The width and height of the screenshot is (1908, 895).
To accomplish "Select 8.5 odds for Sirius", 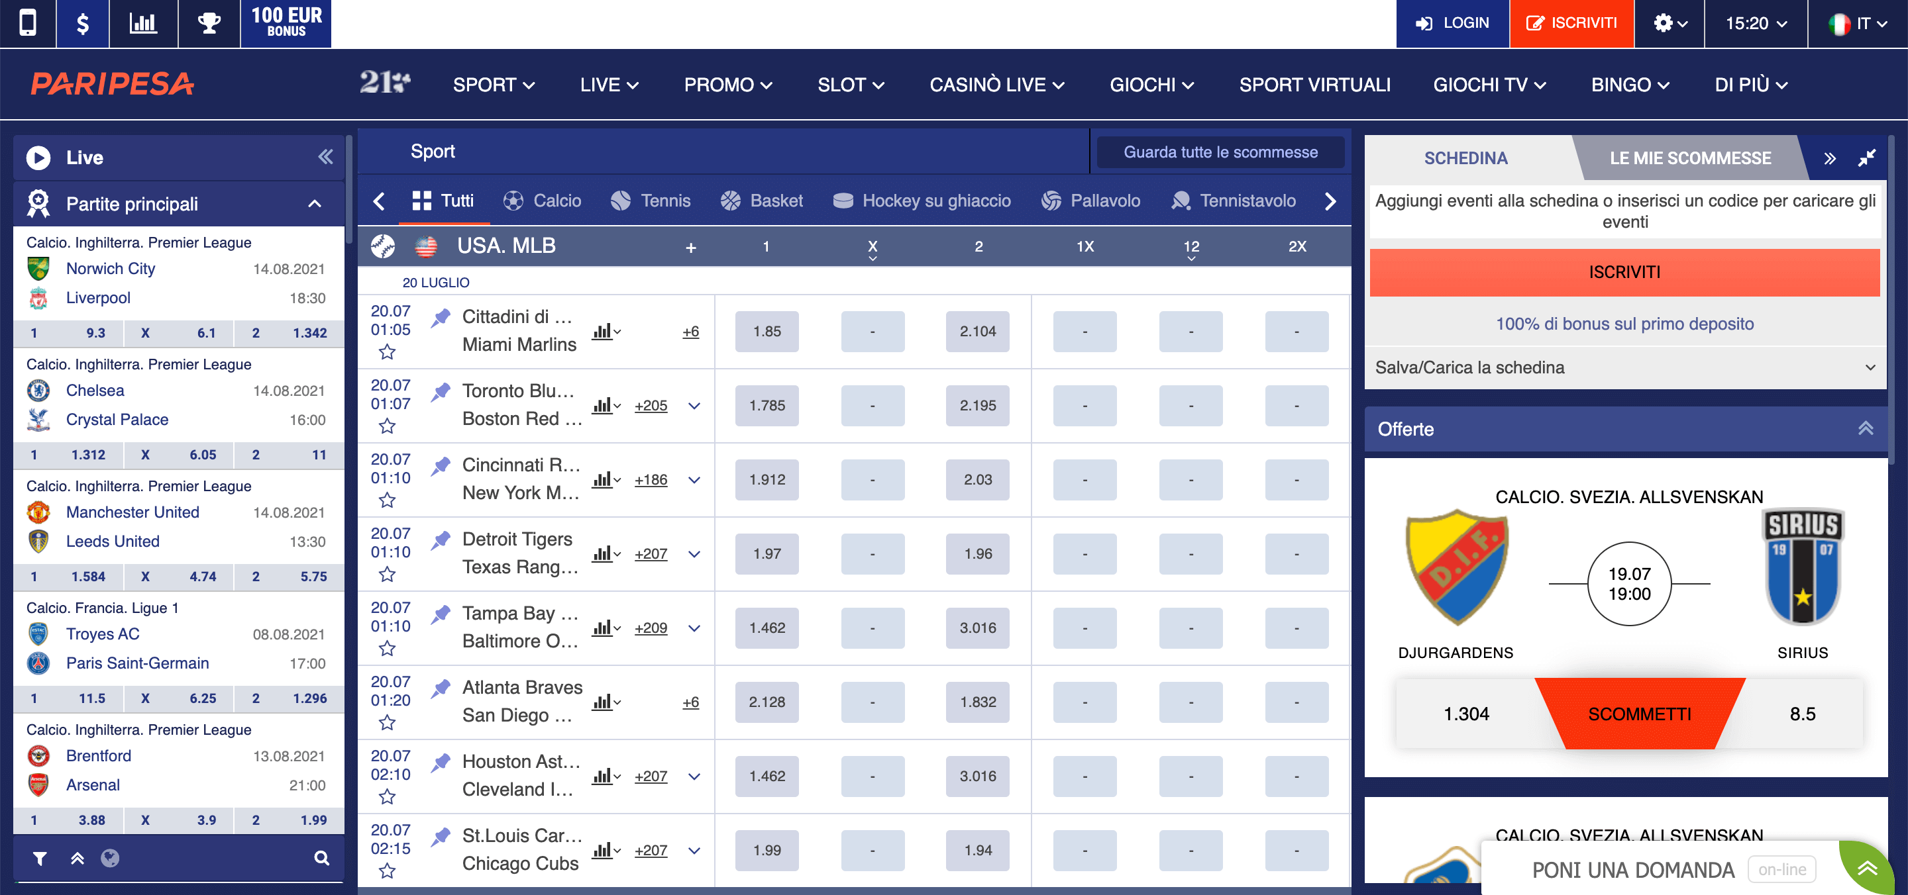I will click(x=1802, y=714).
